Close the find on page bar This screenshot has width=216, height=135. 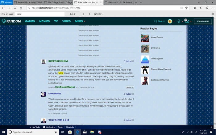(x=213, y=14)
